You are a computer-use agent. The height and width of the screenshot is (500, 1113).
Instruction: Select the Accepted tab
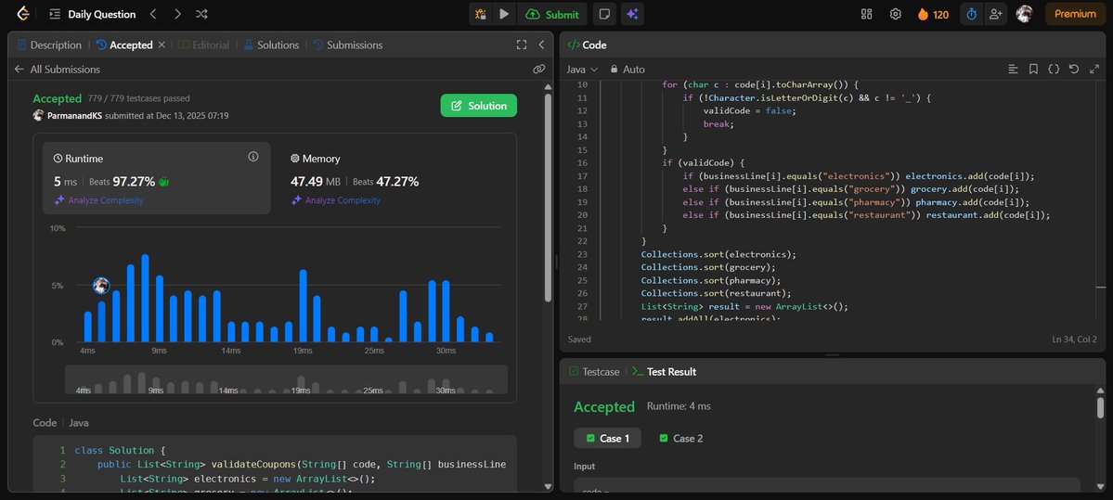pyautogui.click(x=125, y=45)
